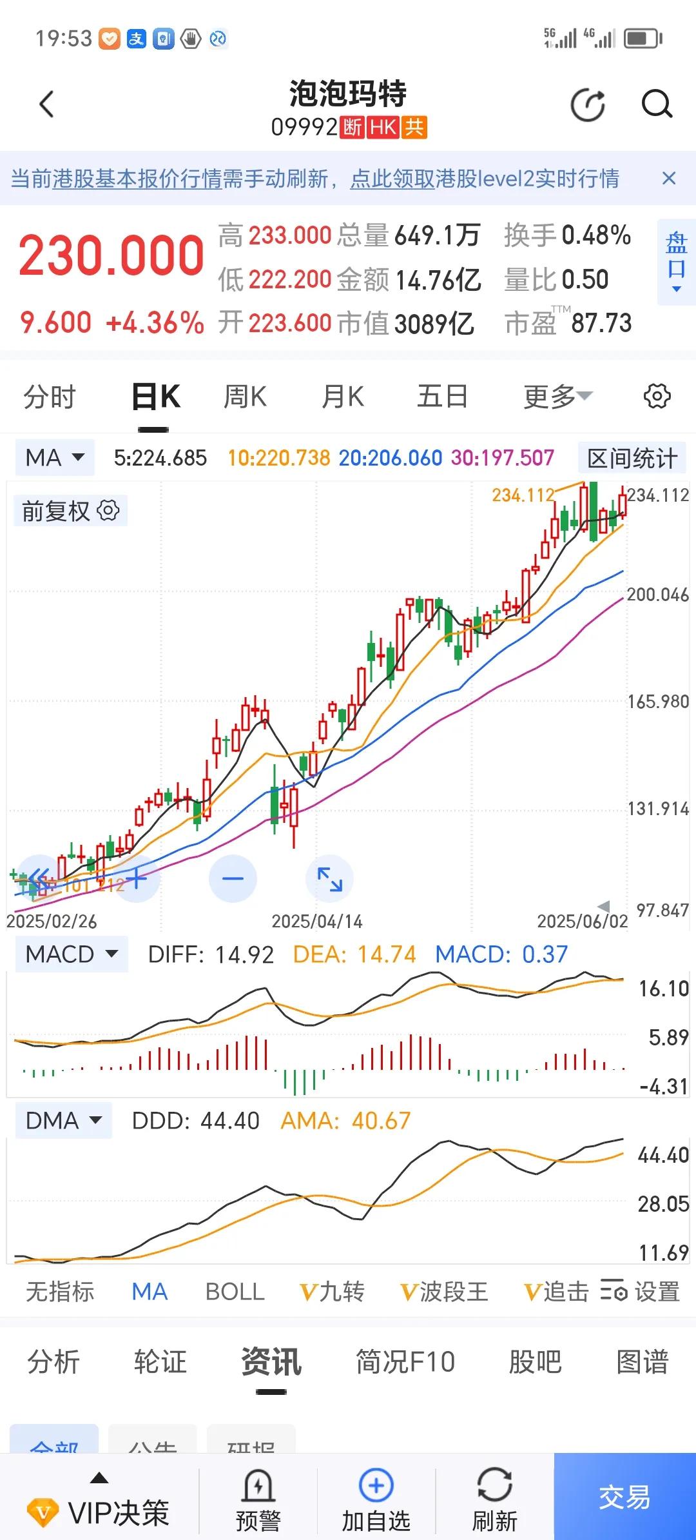The image size is (696, 1540).
Task: Open the DMA indicator dropdown
Action: [63, 1120]
